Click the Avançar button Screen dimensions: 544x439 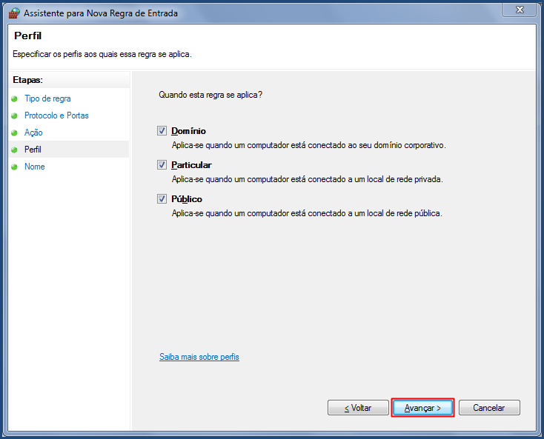coord(422,408)
